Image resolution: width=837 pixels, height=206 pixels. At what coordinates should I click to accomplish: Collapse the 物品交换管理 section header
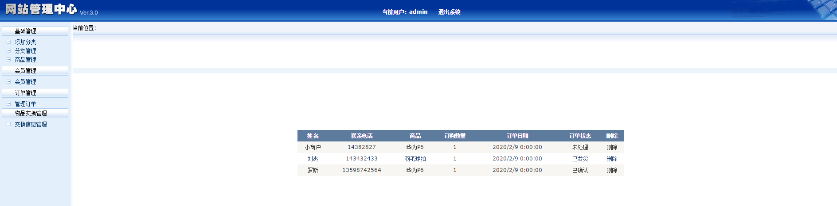(x=35, y=113)
